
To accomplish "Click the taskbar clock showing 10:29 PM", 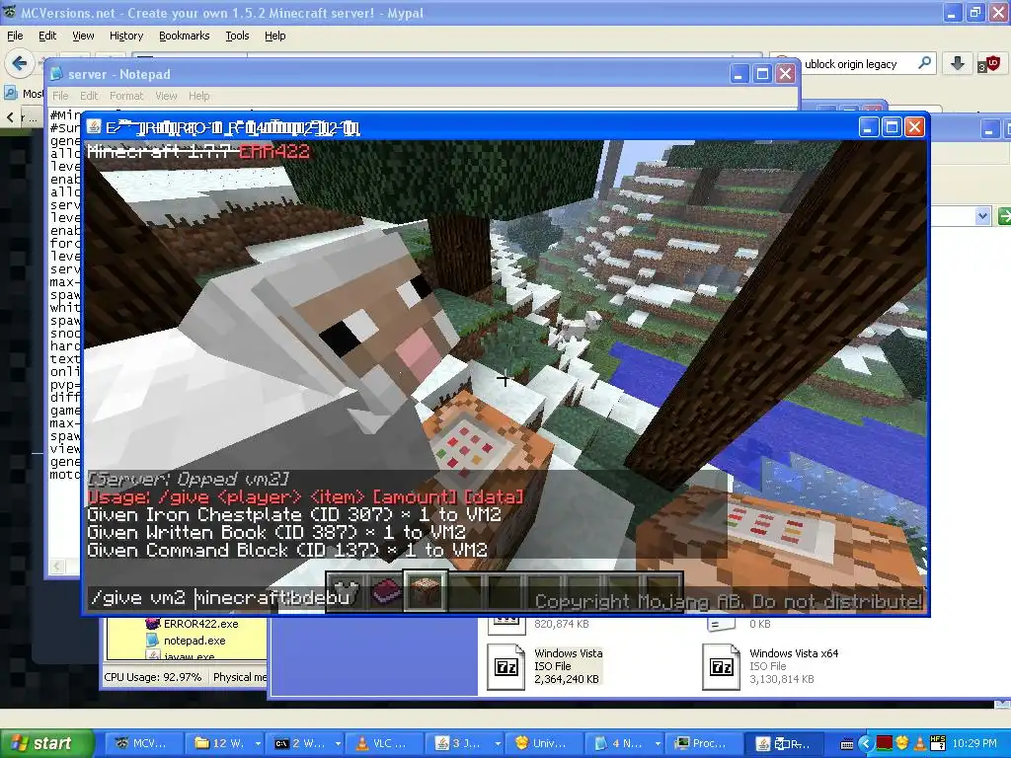I will point(973,743).
